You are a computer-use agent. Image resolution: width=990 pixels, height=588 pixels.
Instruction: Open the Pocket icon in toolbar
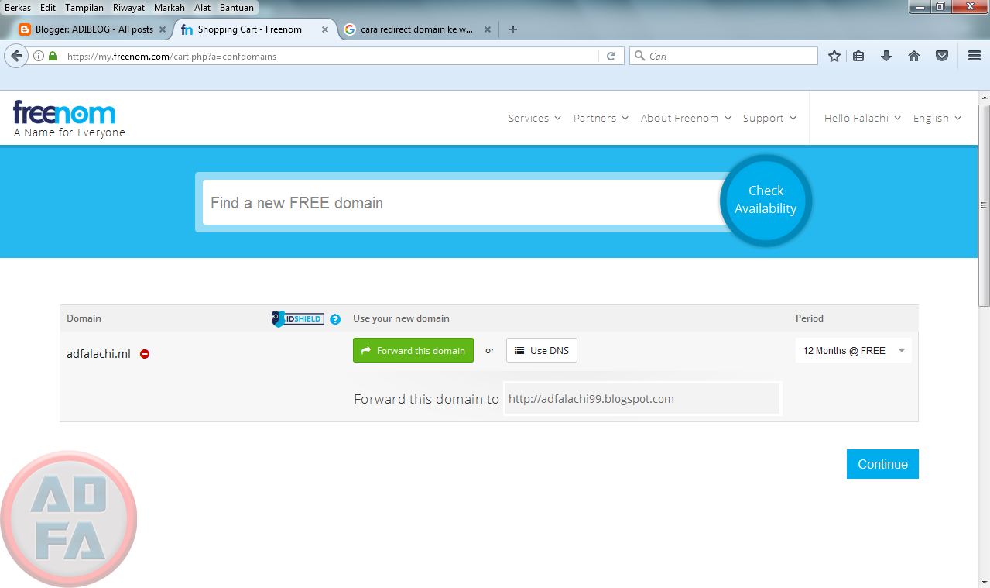pos(942,56)
